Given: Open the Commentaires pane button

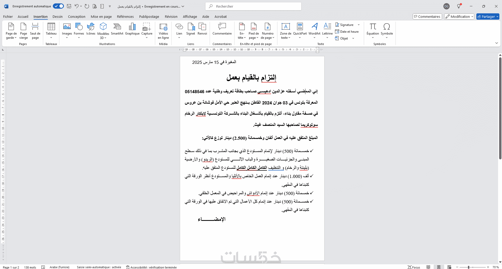Looking at the screenshot, I should pos(427,16).
